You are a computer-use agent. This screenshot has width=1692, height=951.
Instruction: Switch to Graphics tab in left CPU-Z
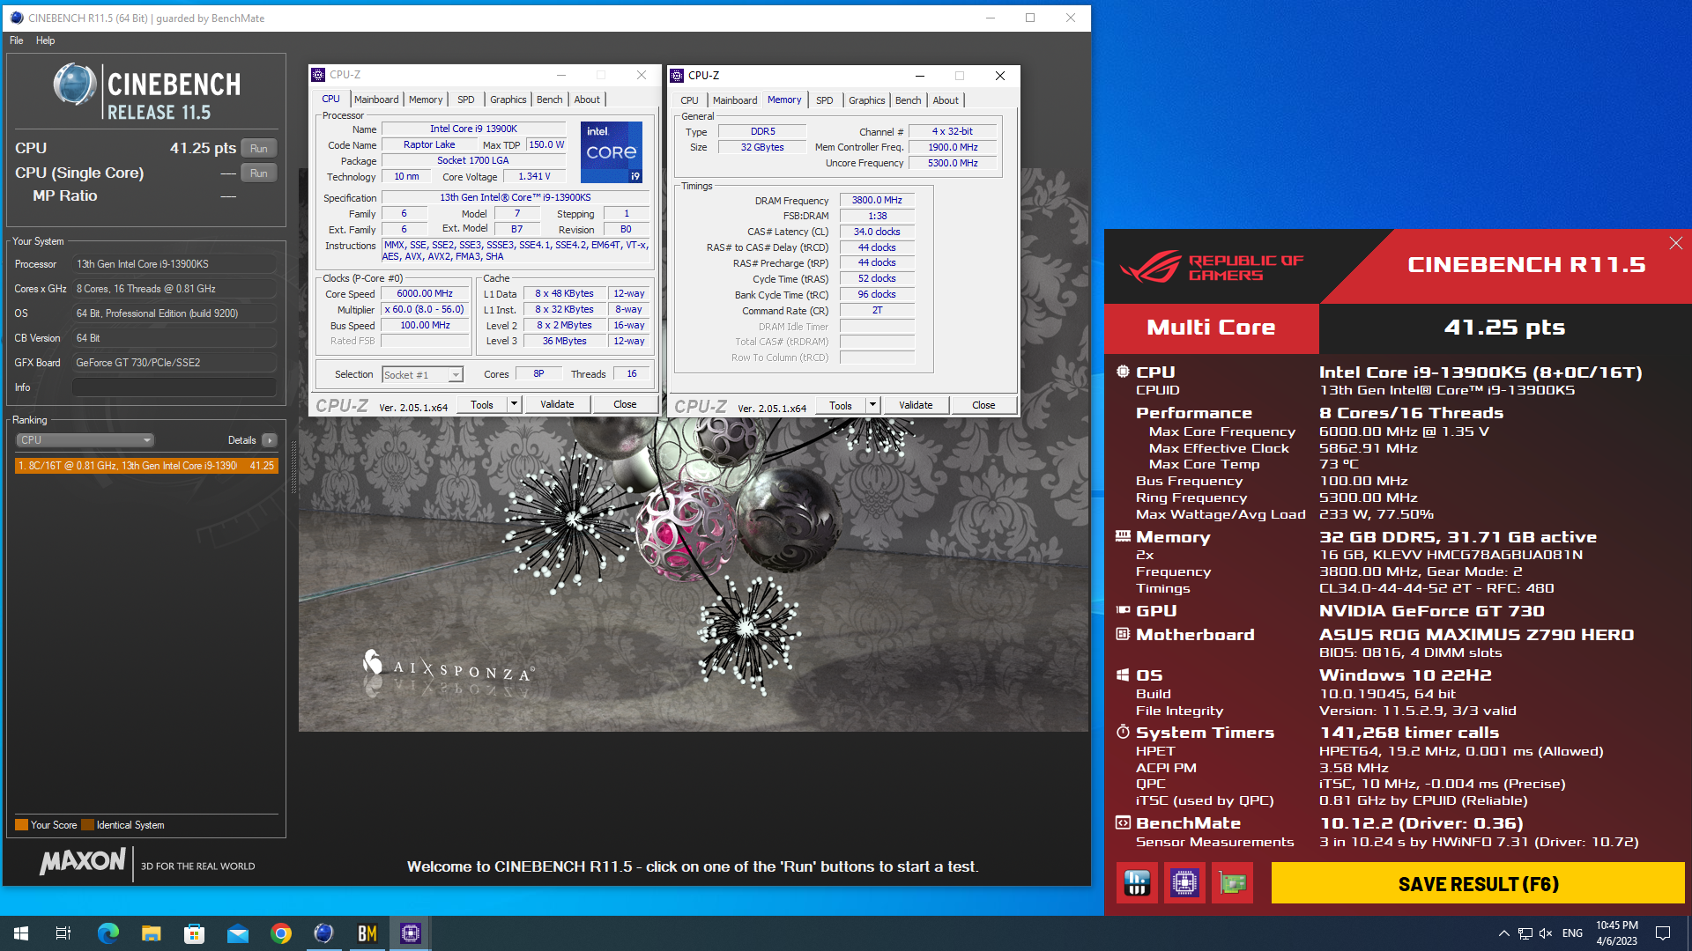point(508,100)
